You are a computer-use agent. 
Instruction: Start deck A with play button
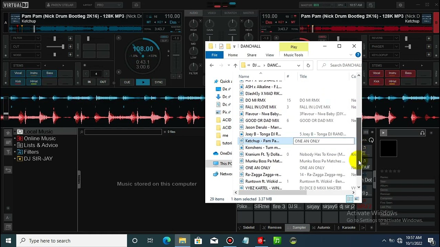point(143,82)
